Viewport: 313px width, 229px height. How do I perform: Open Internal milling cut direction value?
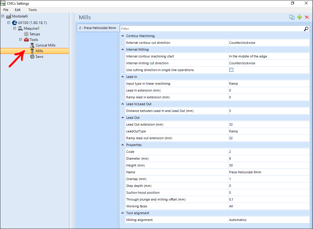(x=269, y=63)
